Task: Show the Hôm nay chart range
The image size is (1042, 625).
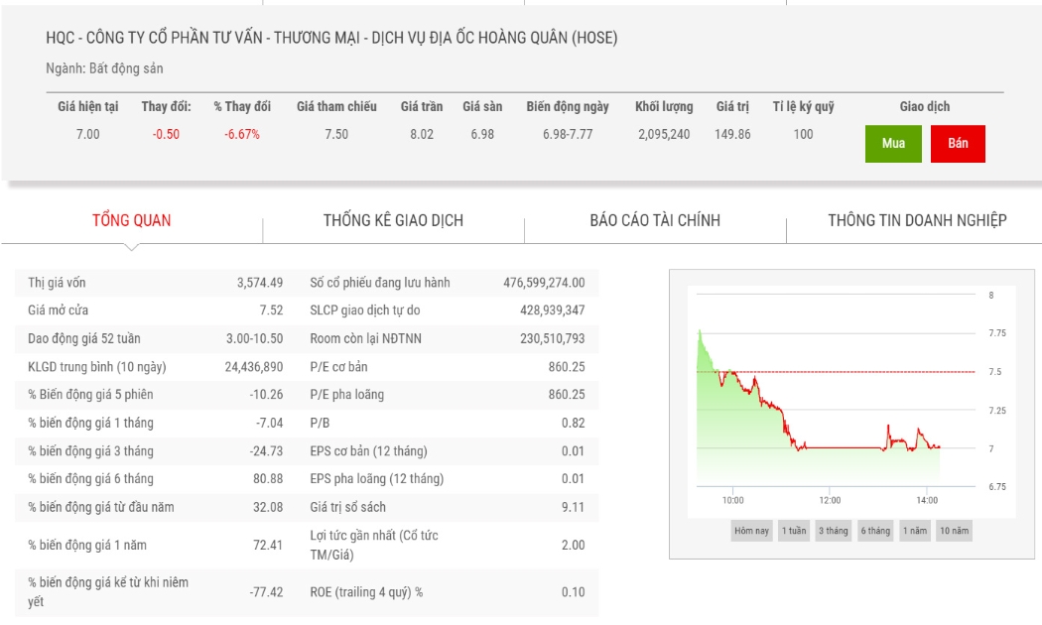Action: 751,531
